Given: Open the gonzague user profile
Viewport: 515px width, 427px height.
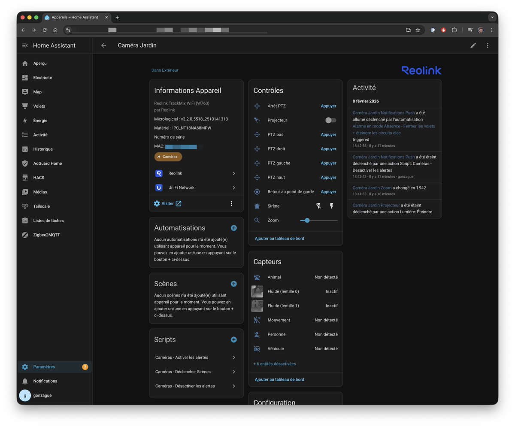Looking at the screenshot, I should click(55, 395).
